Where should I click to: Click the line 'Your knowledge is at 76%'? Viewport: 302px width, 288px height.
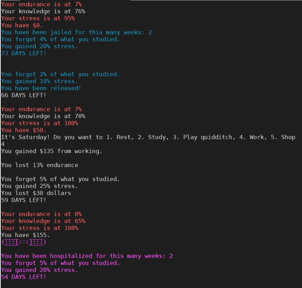(43, 11)
